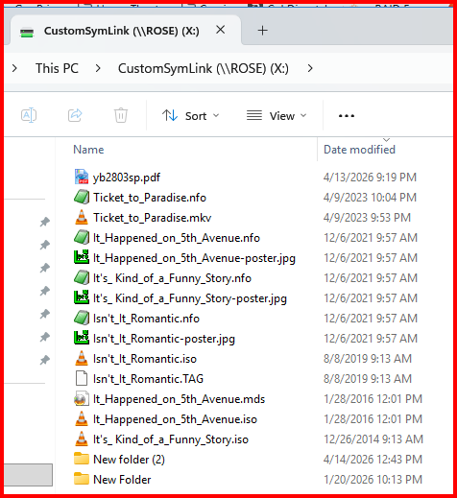457x498 pixels.
Task: Expand chevron before This PC breadcrumb
Action: coord(14,68)
